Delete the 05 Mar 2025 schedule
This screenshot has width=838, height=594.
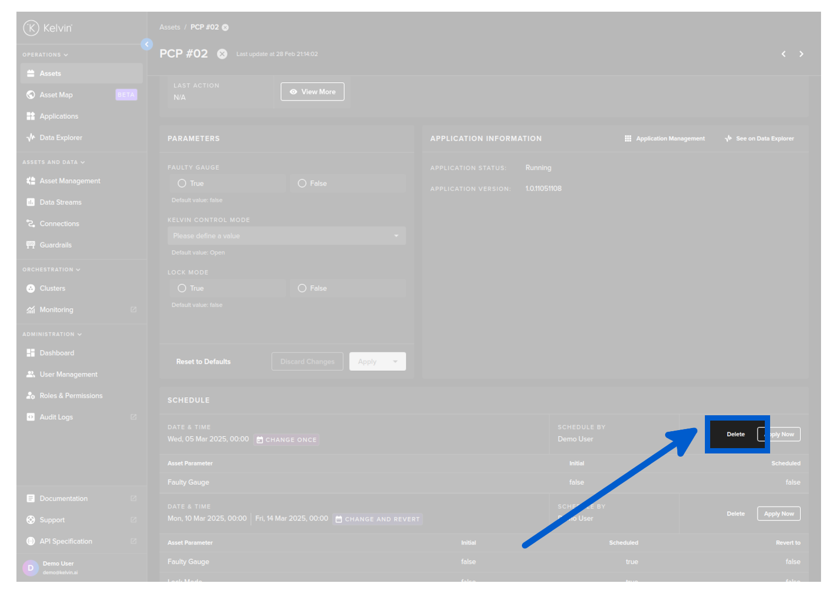pyautogui.click(x=735, y=434)
